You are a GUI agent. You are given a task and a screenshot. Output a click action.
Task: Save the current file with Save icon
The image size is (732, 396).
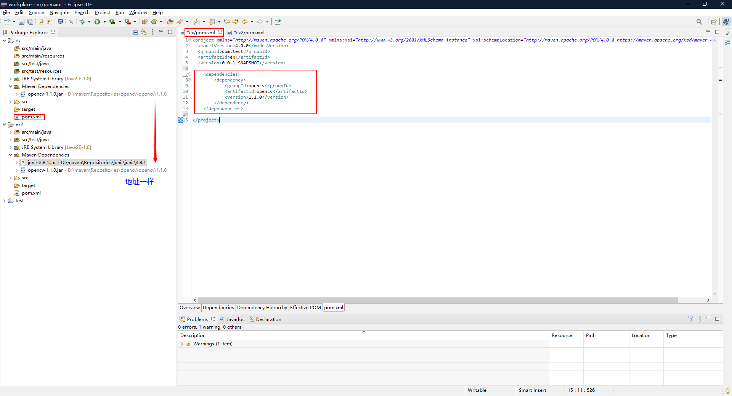[x=21, y=22]
